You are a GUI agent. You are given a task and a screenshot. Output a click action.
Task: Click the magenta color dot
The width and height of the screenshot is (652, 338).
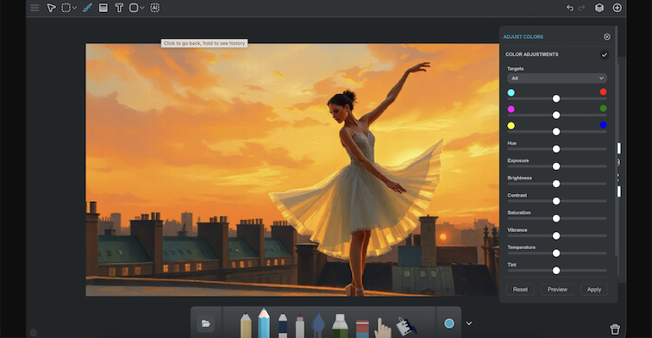511,110
